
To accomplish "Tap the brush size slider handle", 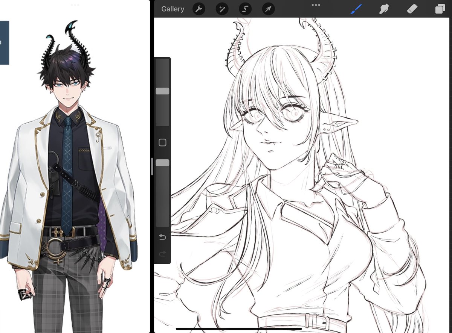I will pos(162,91).
